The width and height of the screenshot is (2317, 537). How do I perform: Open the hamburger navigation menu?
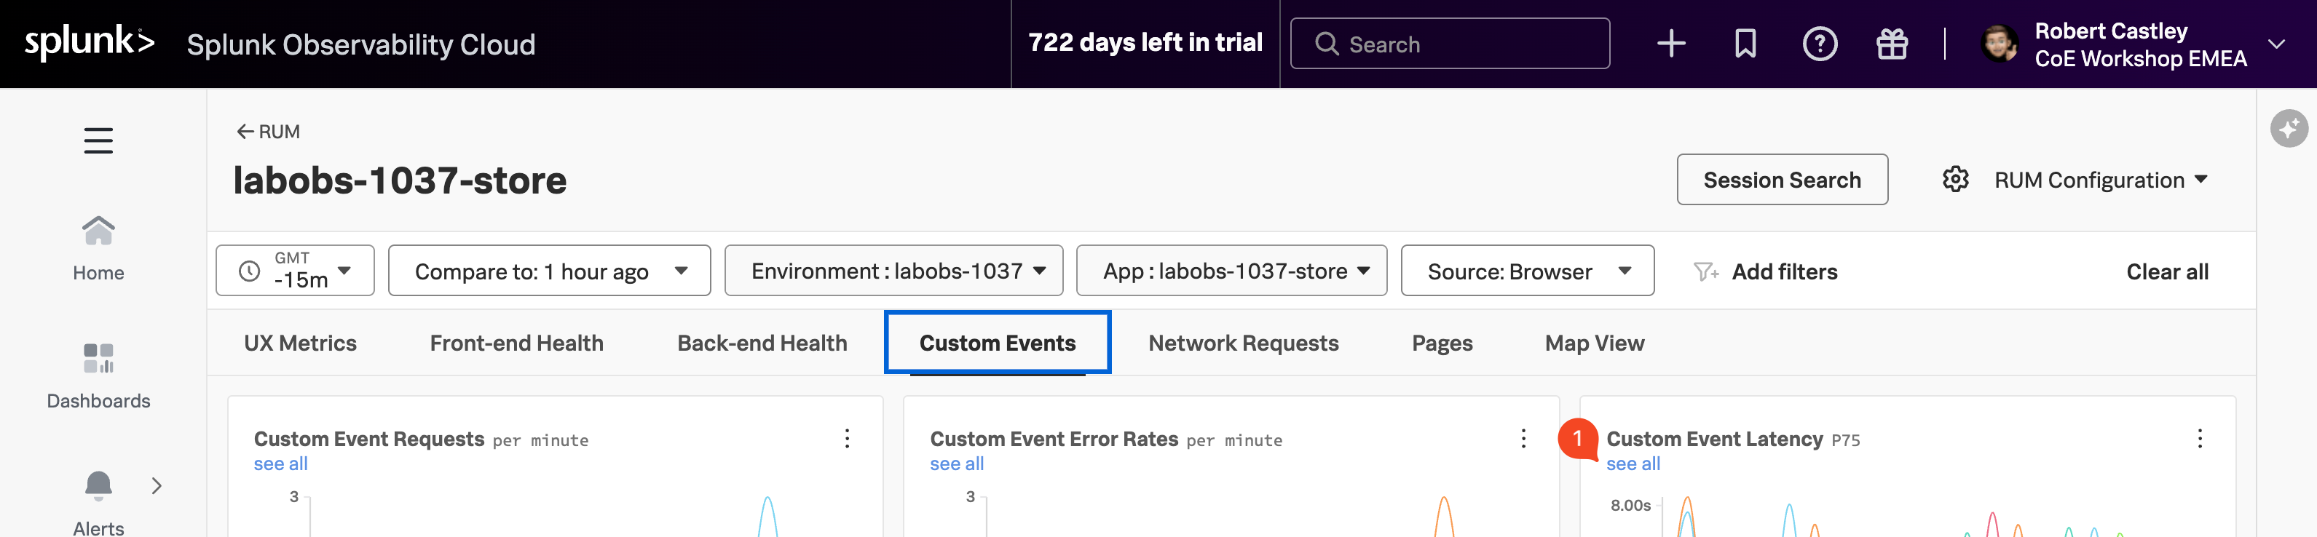coord(98,140)
